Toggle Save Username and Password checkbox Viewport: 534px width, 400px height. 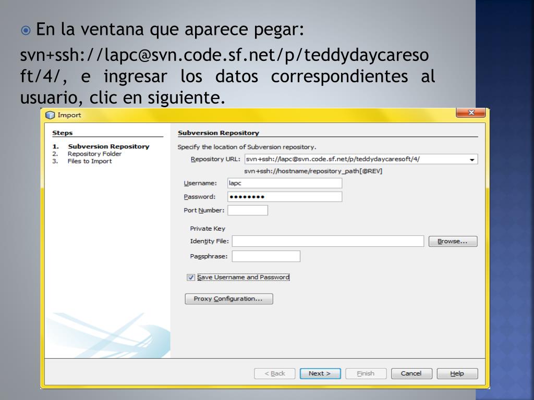191,278
